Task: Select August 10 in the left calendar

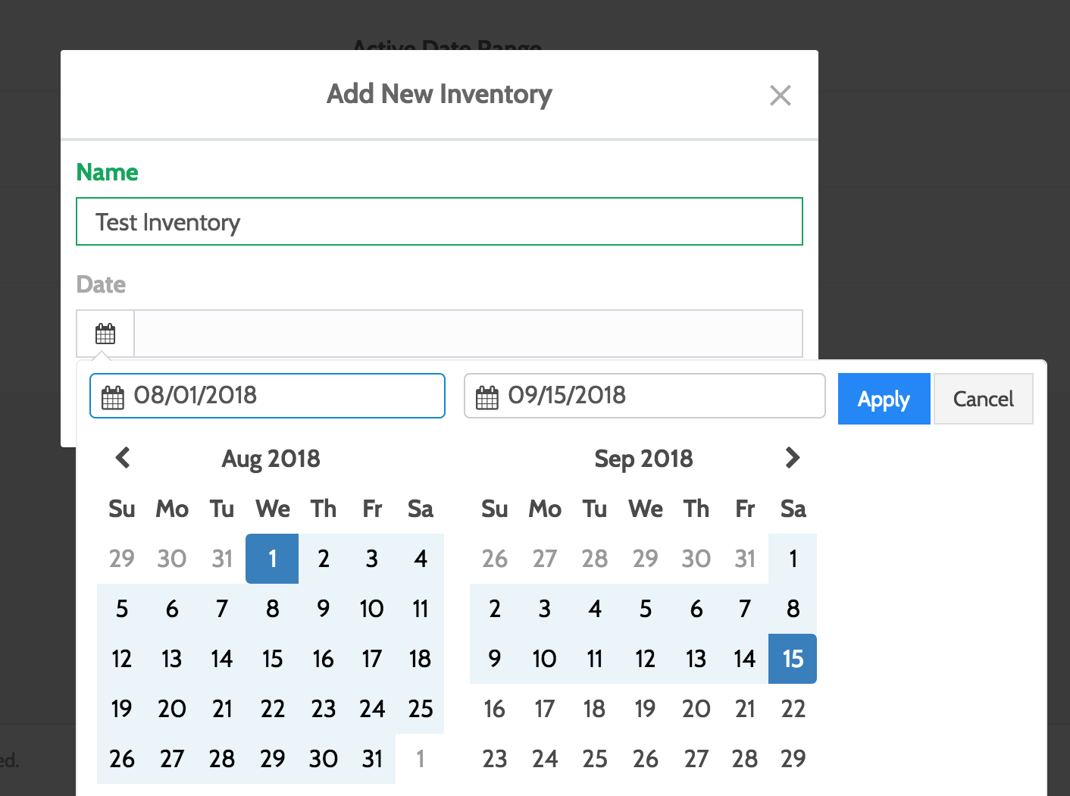Action: (372, 609)
